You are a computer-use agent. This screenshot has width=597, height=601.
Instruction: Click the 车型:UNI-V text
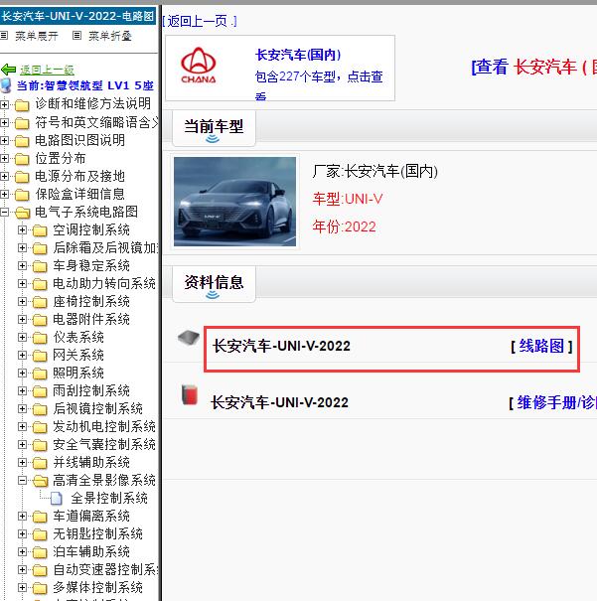(347, 199)
